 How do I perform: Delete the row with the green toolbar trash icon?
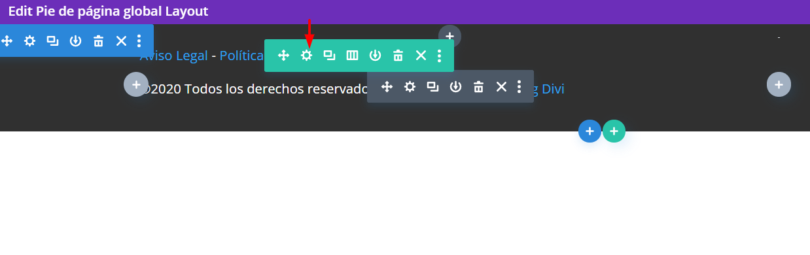coord(398,56)
